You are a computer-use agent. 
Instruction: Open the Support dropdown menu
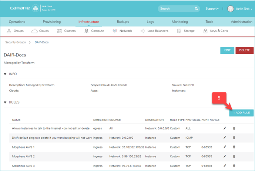[x=212, y=9]
